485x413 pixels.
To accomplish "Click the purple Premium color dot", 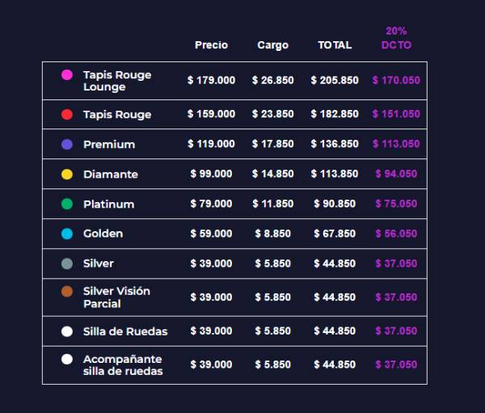I will [x=67, y=145].
